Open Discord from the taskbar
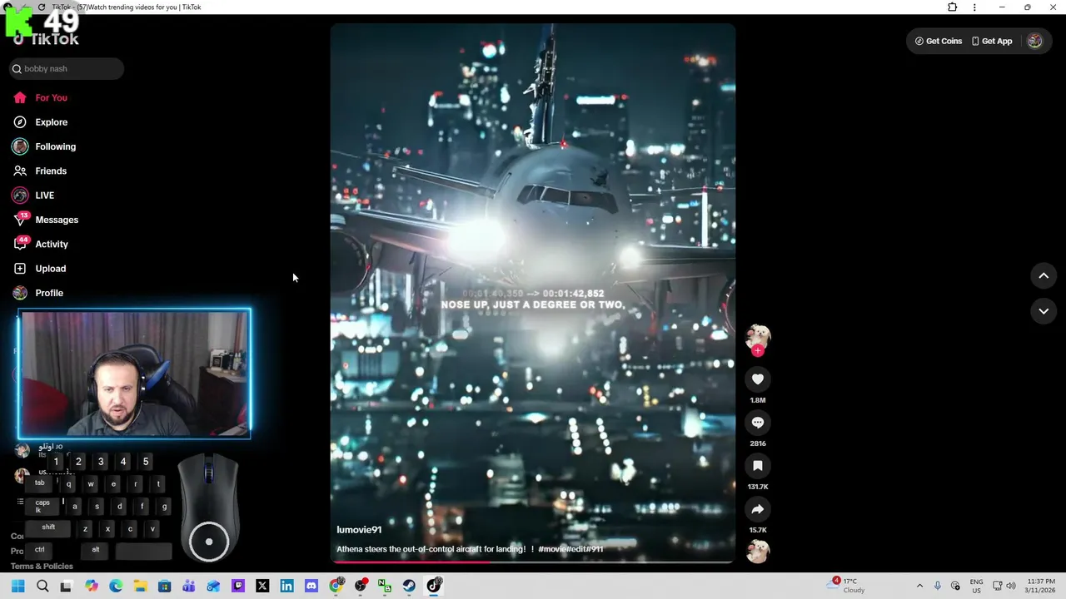This screenshot has width=1066, height=599. pyautogui.click(x=311, y=587)
